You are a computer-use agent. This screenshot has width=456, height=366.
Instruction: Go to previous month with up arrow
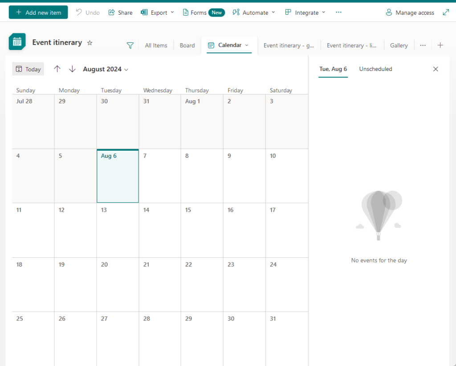[57, 69]
